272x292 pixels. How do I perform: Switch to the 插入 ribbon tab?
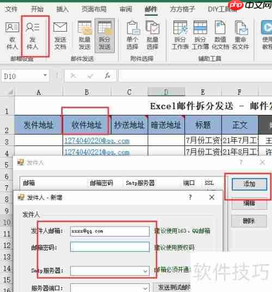tap(63, 9)
